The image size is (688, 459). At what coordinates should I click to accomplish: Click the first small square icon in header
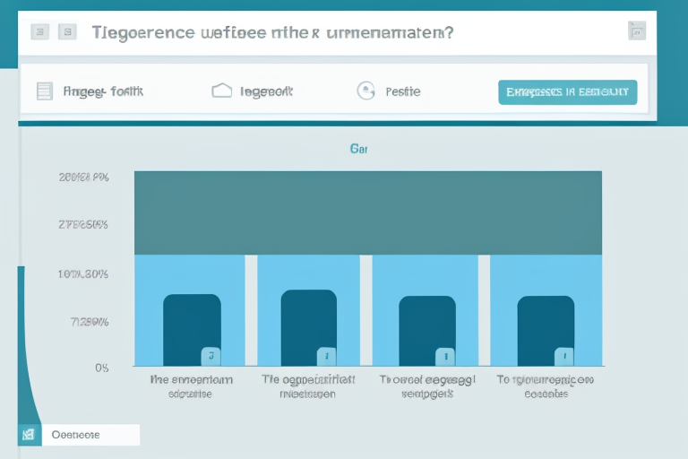click(39, 32)
